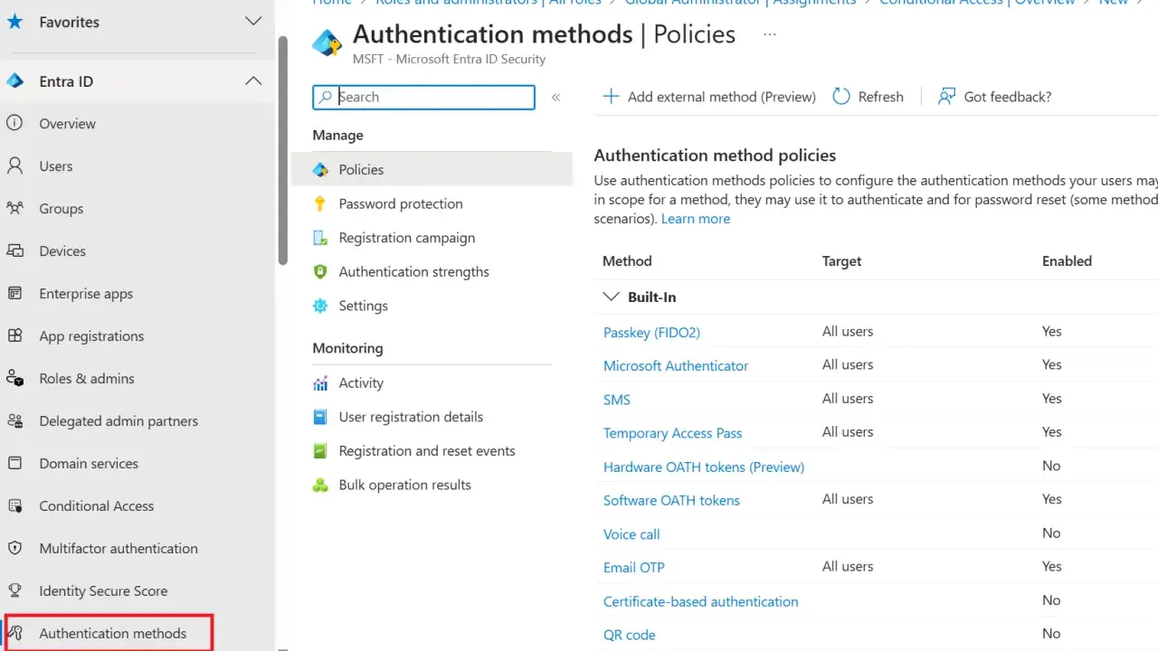Image resolution: width=1158 pixels, height=651 pixels.
Task: Click the Identity Secure Score trophy icon
Action: pos(14,590)
